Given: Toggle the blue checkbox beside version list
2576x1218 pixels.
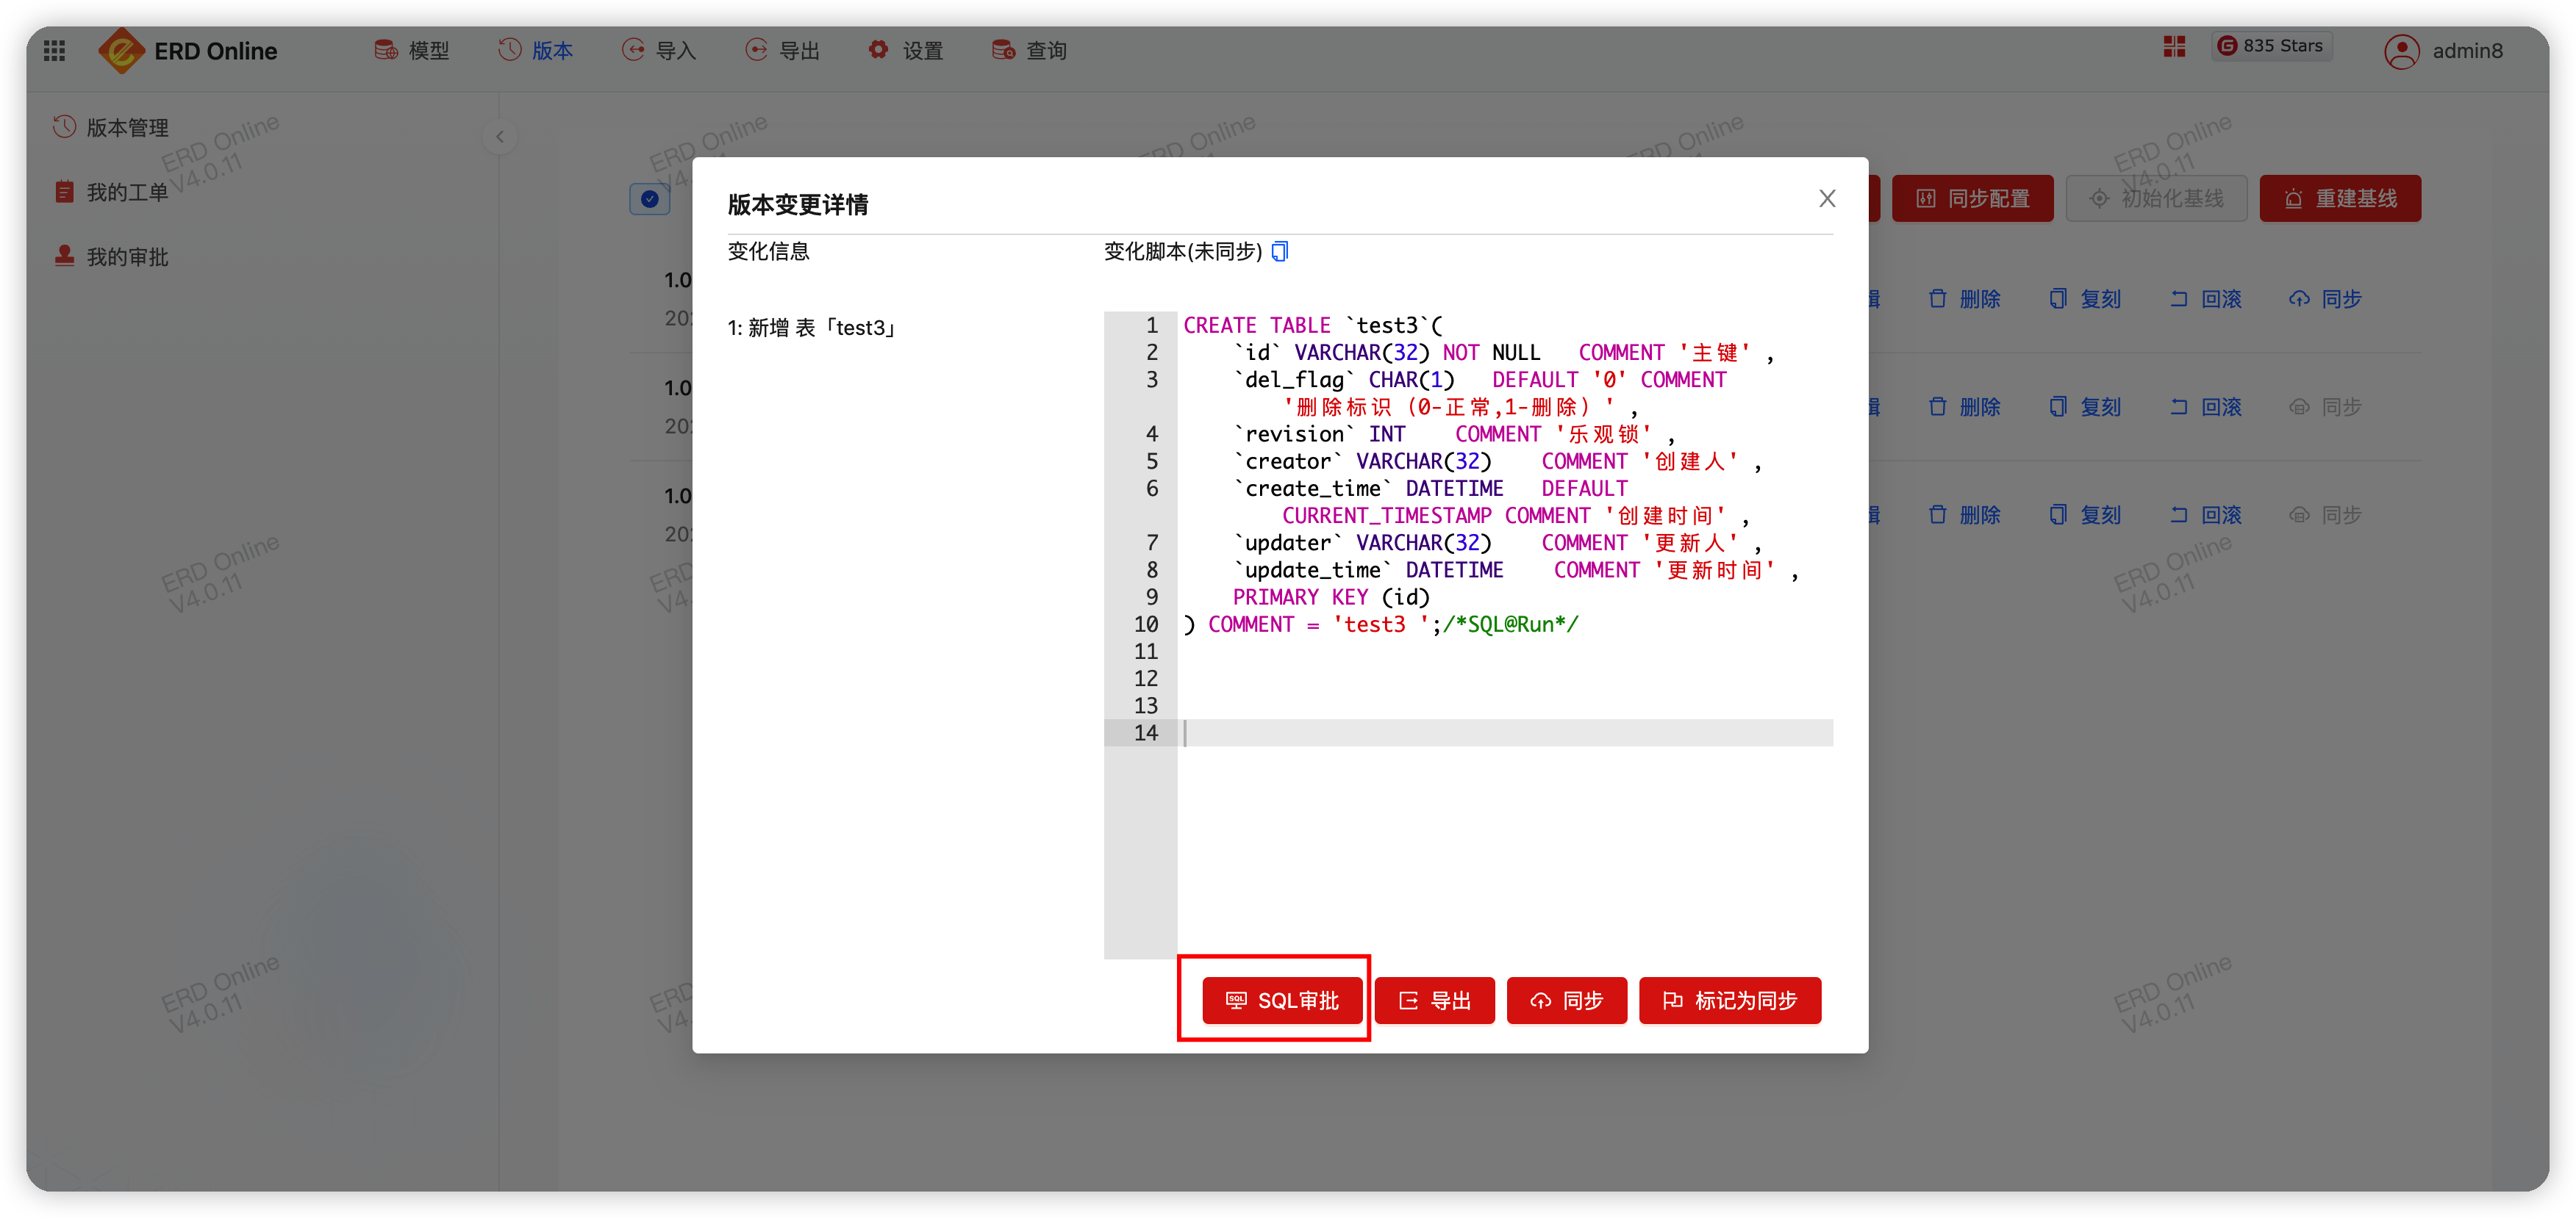Looking at the screenshot, I should pyautogui.click(x=650, y=199).
